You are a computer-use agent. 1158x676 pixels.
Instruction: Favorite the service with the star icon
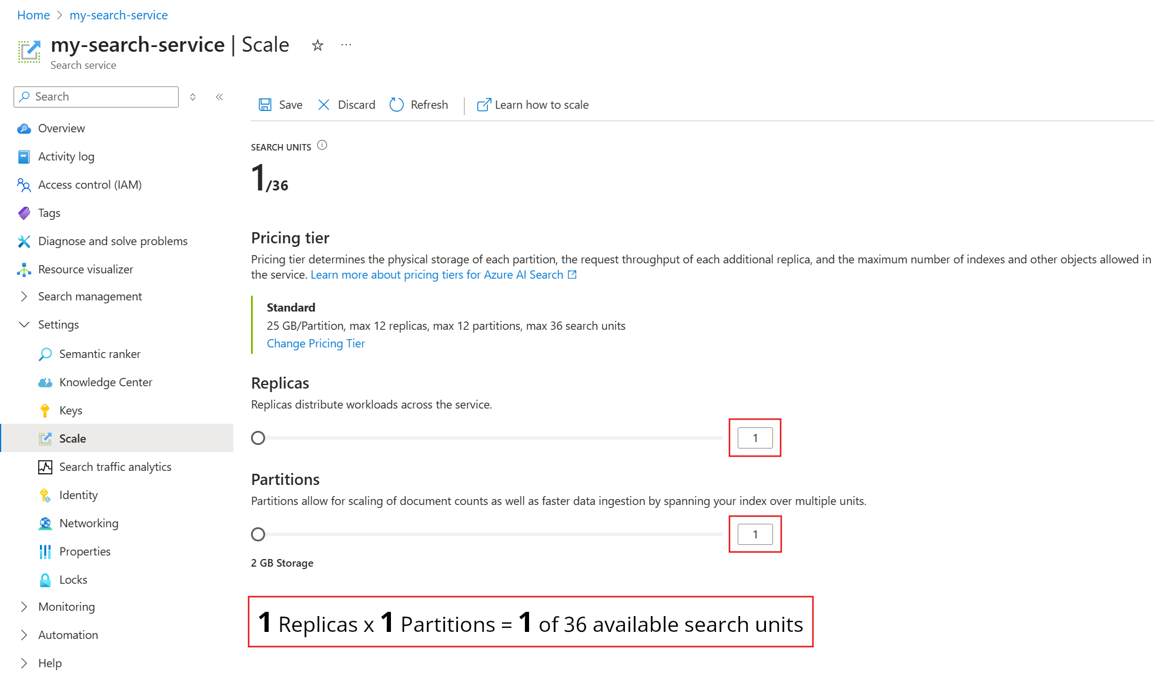(317, 45)
